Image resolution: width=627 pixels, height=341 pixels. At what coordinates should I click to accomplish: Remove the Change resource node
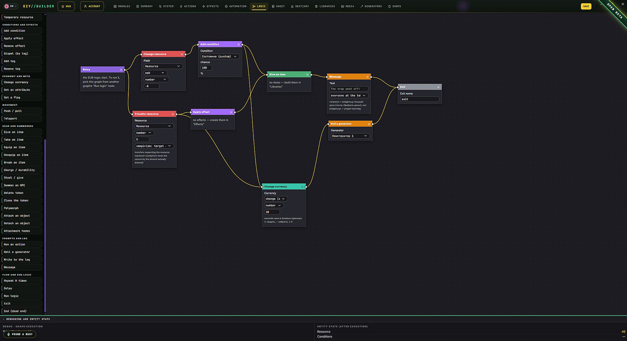tap(182, 54)
